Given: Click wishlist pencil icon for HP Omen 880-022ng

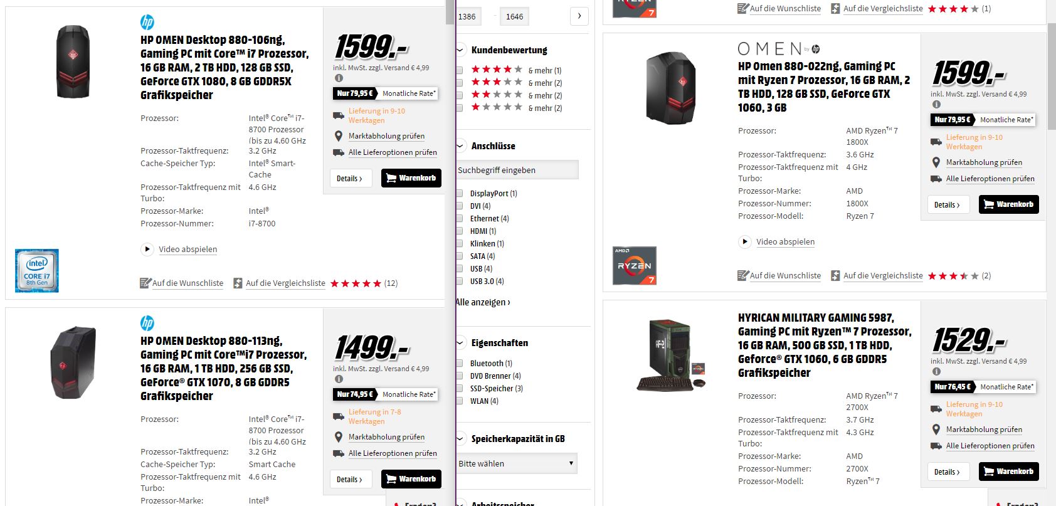Looking at the screenshot, I should click(743, 275).
